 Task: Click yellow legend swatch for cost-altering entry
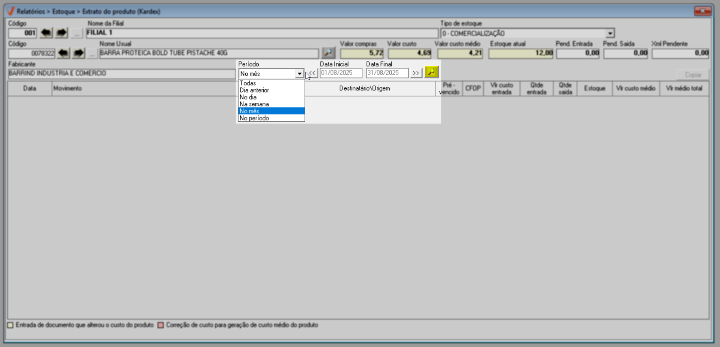coord(10,325)
